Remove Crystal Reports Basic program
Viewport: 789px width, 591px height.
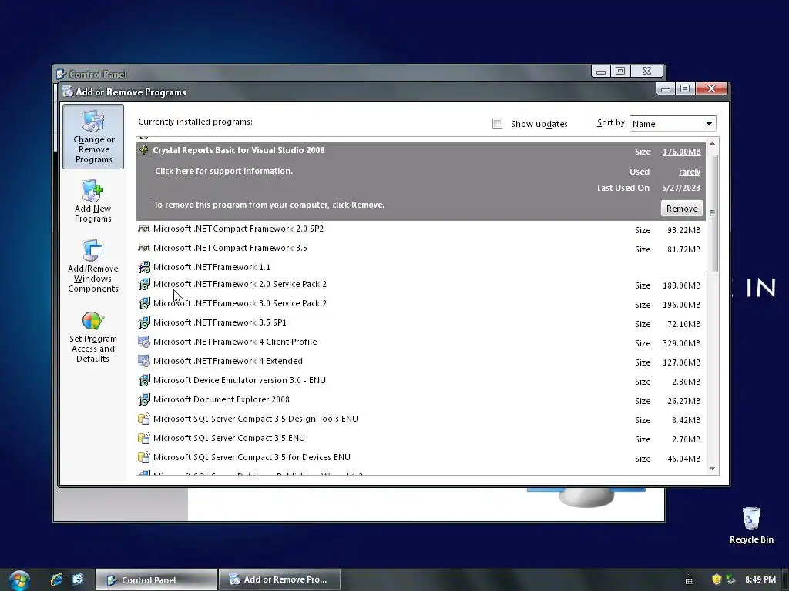pos(682,209)
